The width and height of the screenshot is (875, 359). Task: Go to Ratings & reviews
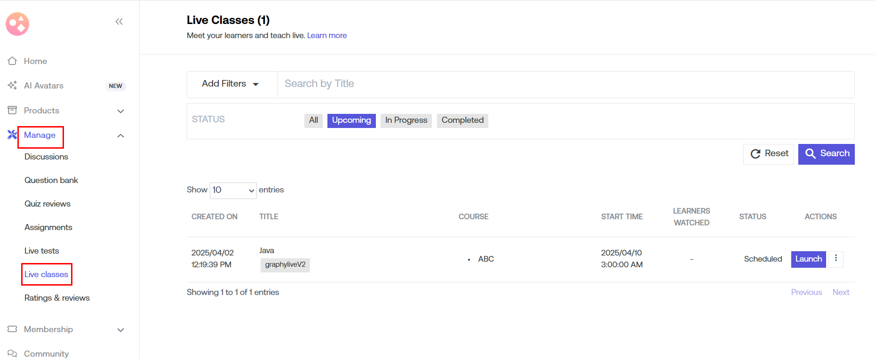click(57, 298)
